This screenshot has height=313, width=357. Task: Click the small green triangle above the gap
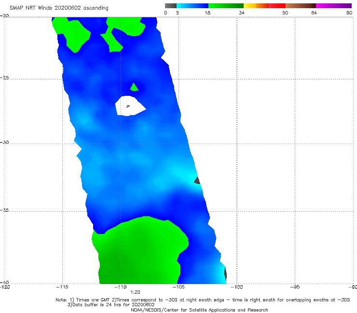pos(134,88)
